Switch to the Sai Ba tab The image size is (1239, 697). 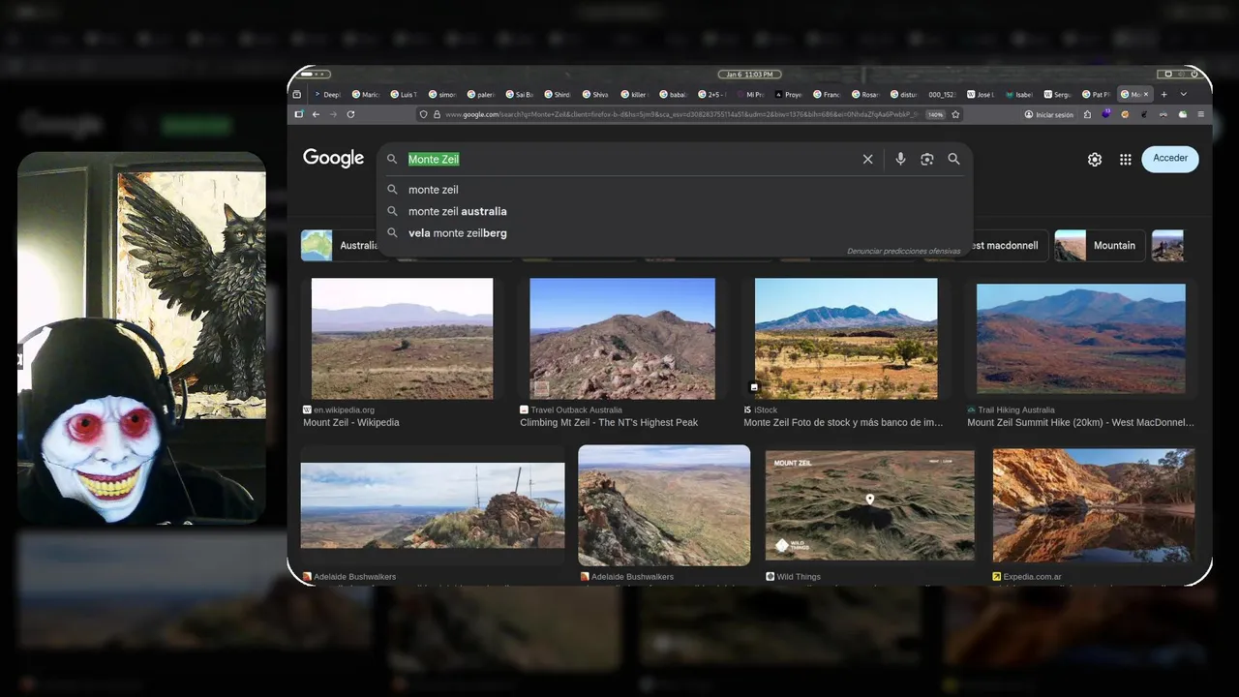tap(519, 95)
